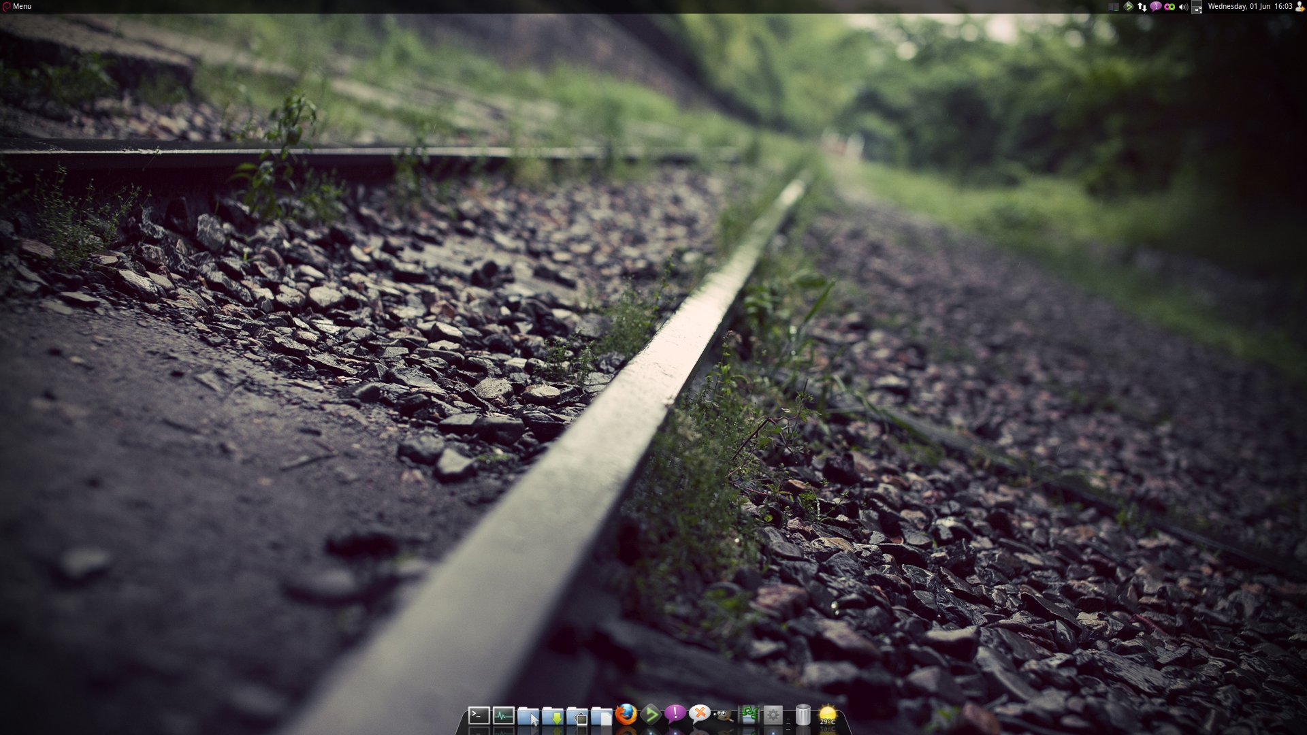Viewport: 1307px width, 735px height.
Task: Launch the terminal from the dock
Action: [479, 715]
